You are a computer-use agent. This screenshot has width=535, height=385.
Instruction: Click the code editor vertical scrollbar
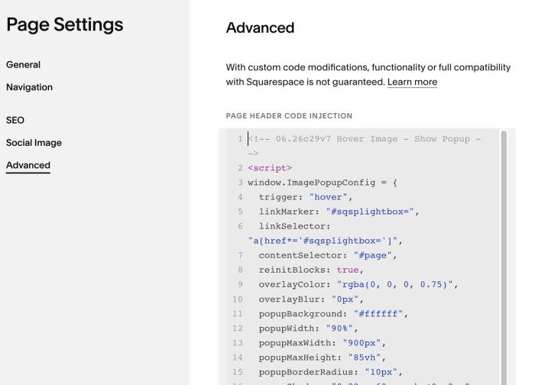(504, 257)
